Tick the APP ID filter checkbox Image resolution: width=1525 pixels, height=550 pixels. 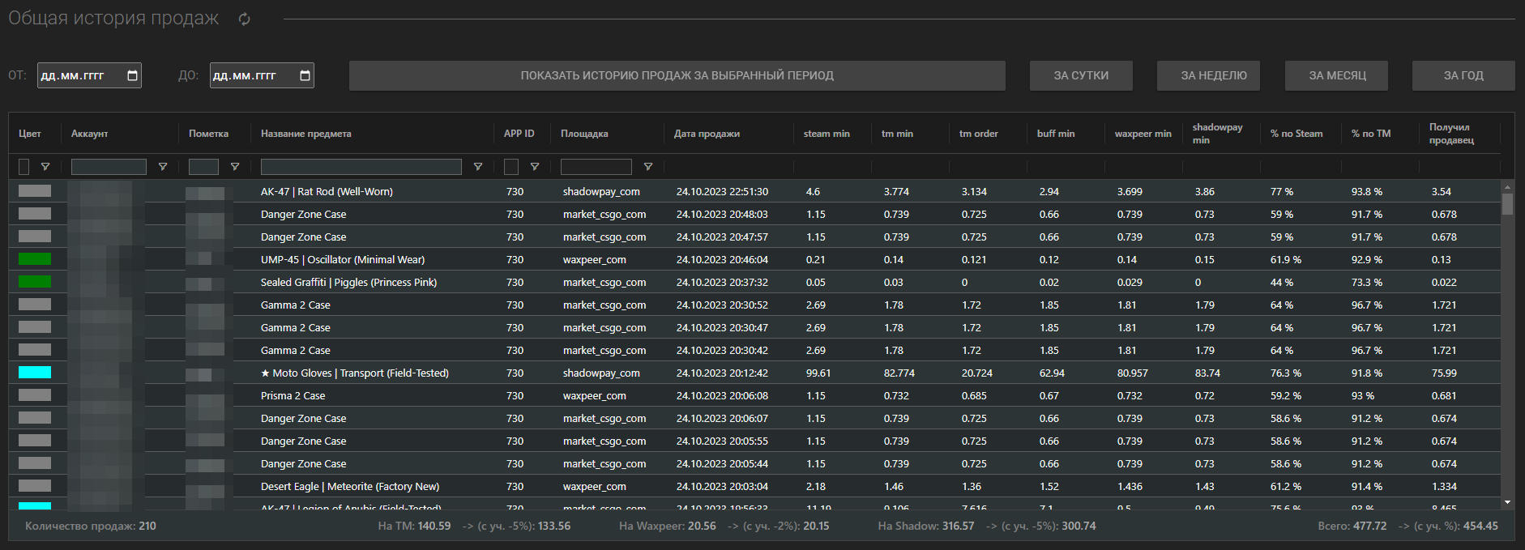[511, 167]
